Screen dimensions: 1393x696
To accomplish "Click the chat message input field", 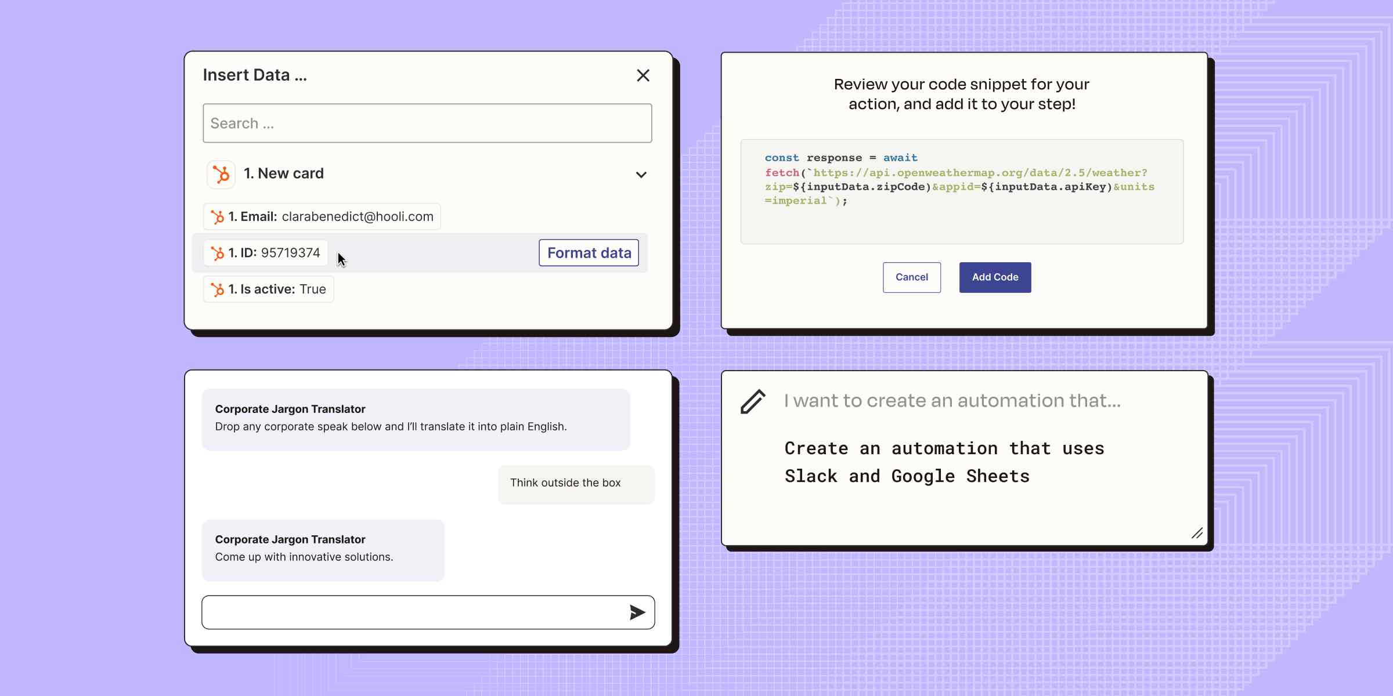I will [406, 612].
